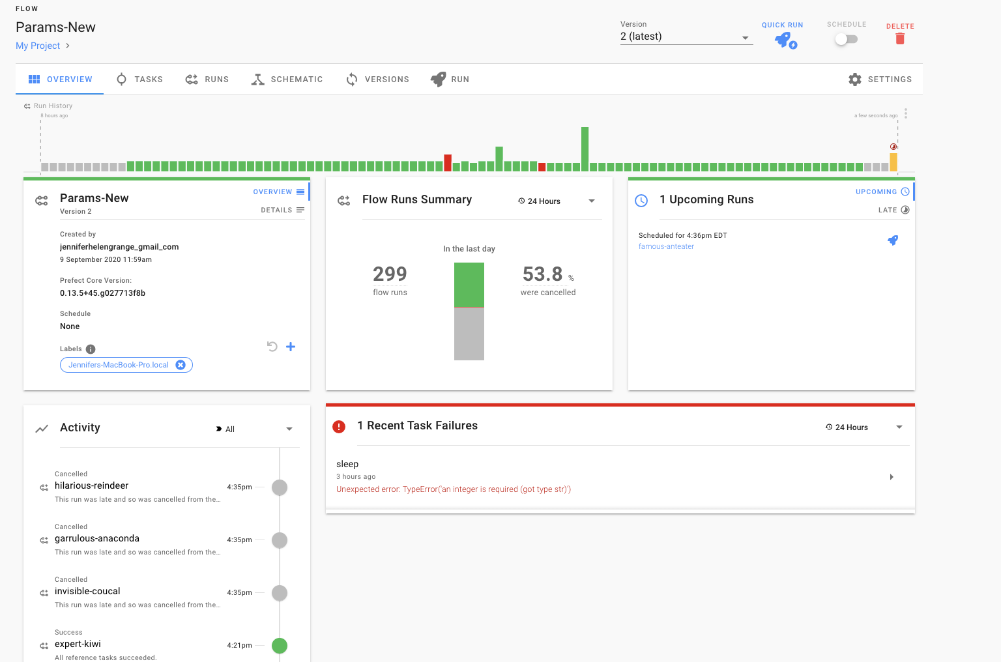
Task: Open the invisible-coucal cancelled run
Action: (x=87, y=591)
